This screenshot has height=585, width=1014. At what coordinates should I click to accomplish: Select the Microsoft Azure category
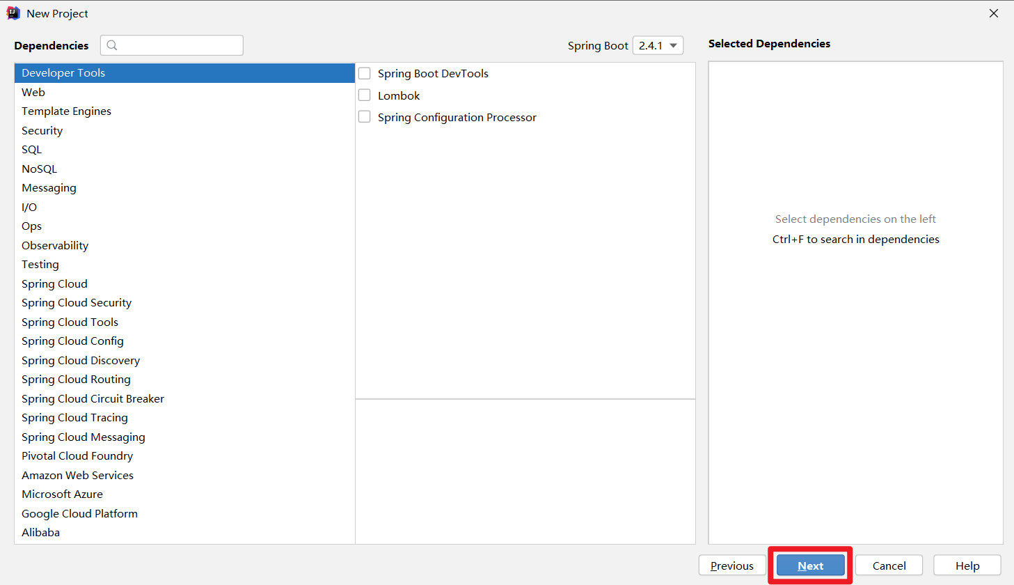[x=184, y=494]
